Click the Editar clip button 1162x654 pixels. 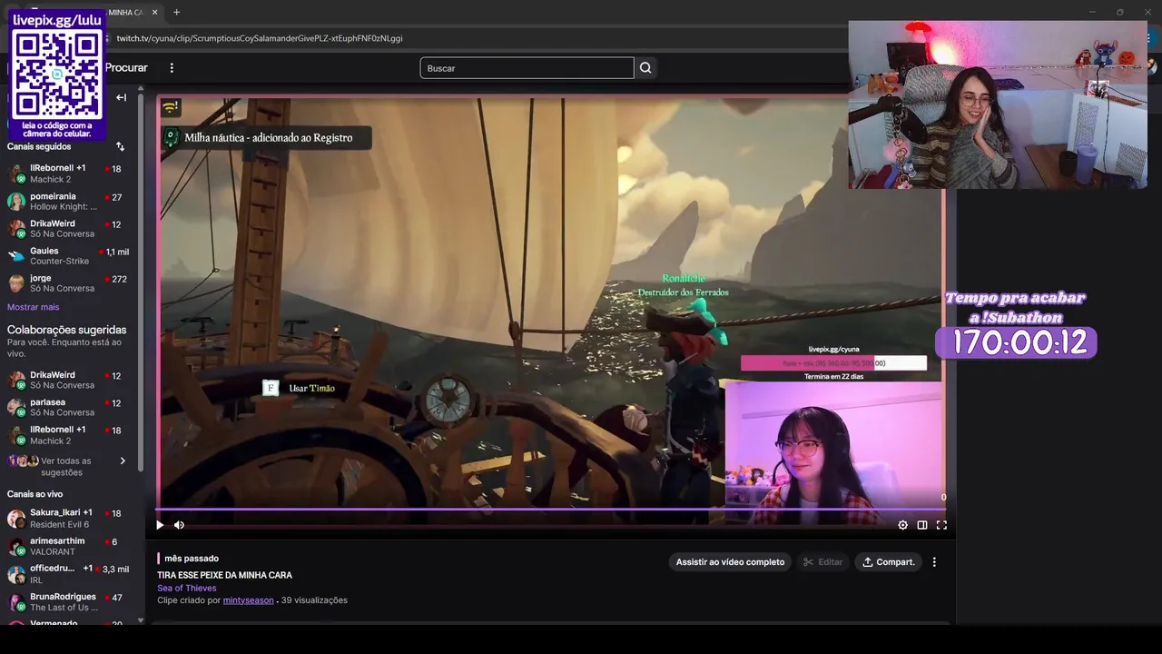[x=822, y=562]
